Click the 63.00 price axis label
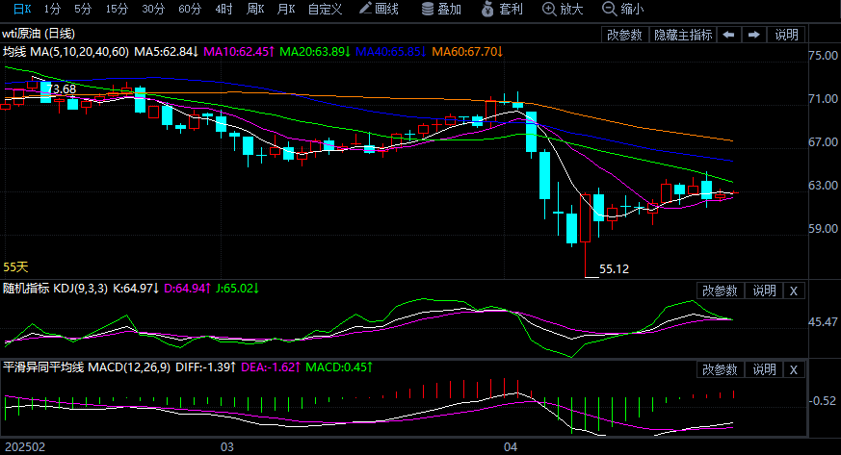Image resolution: width=841 pixels, height=455 pixels. pos(823,186)
